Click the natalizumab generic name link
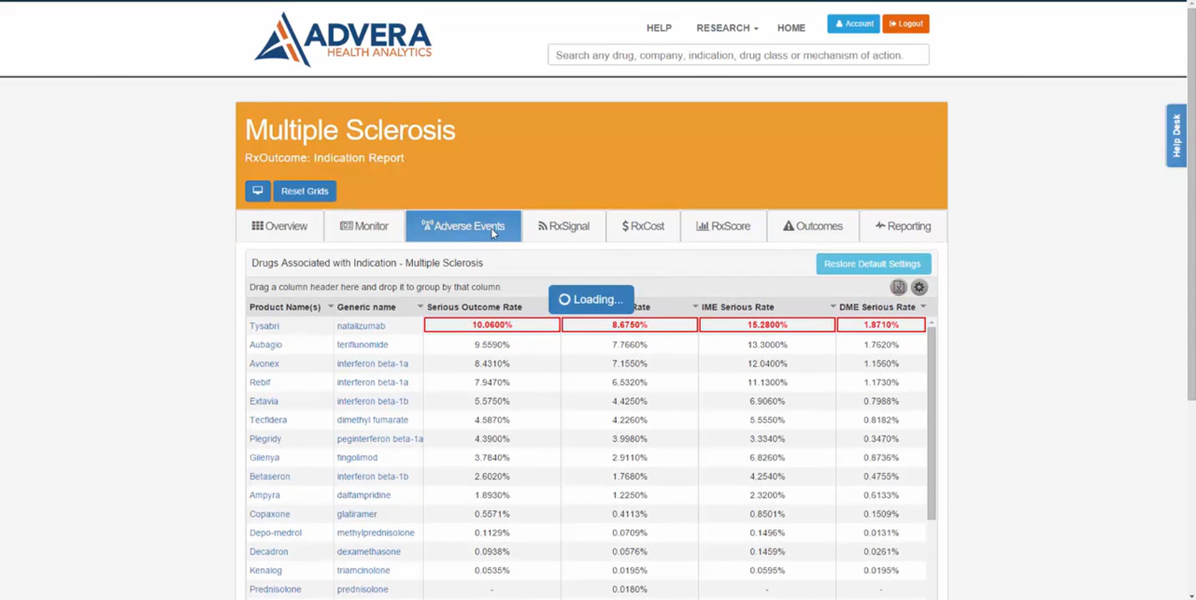 tap(361, 326)
